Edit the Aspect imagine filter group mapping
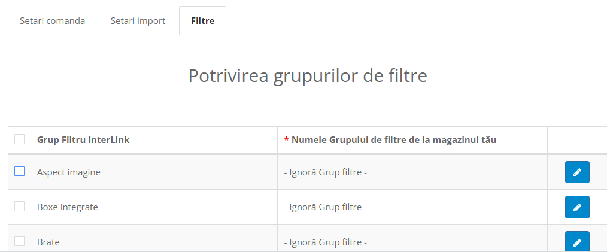The height and width of the screenshot is (252, 607). click(x=577, y=172)
